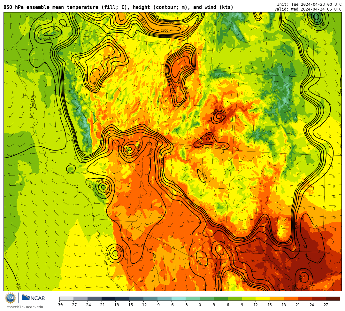345x311 pixels.
Task: Open the ensemble.ucar.edu link text
Action: click(x=25, y=307)
